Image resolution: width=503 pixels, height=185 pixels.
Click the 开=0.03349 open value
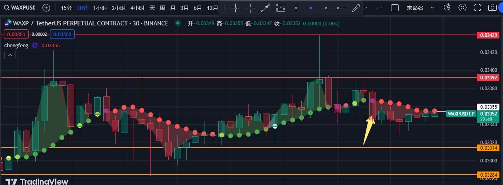(x=201, y=23)
